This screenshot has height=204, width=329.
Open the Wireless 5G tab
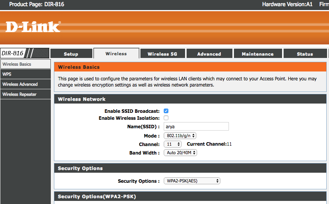pyautogui.click(x=162, y=54)
